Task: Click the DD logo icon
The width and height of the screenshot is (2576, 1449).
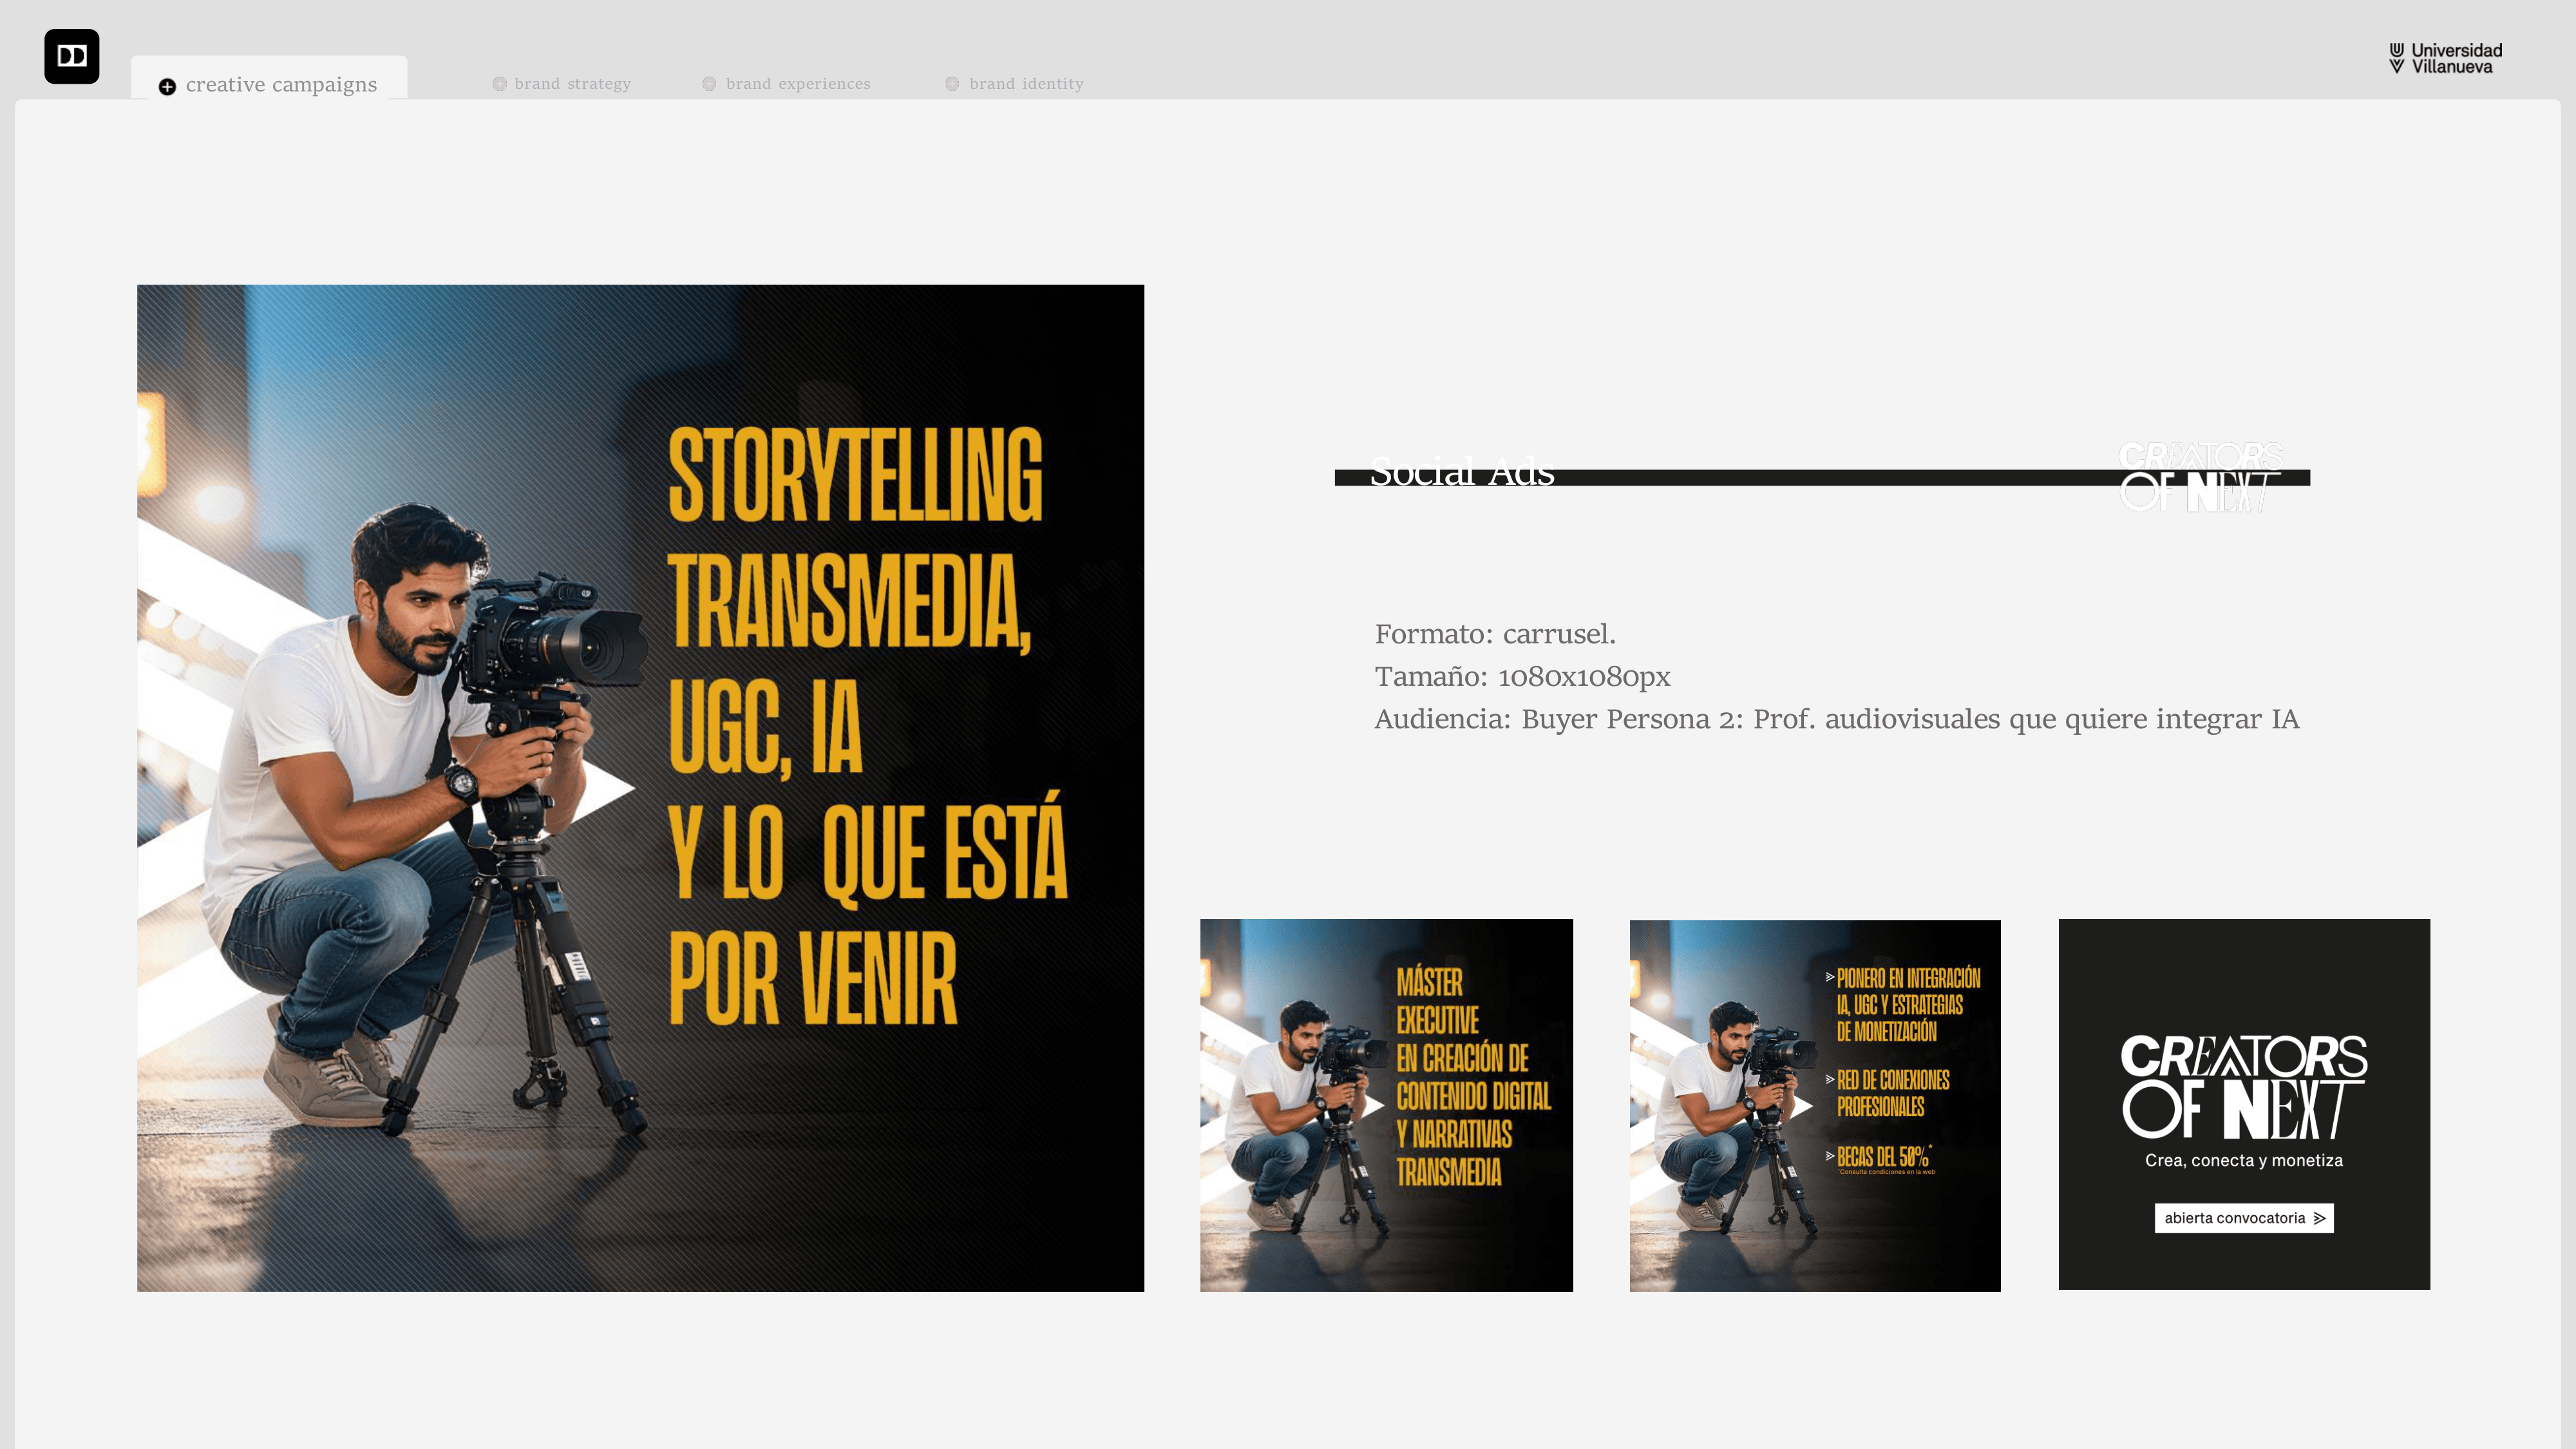Action: click(x=71, y=56)
